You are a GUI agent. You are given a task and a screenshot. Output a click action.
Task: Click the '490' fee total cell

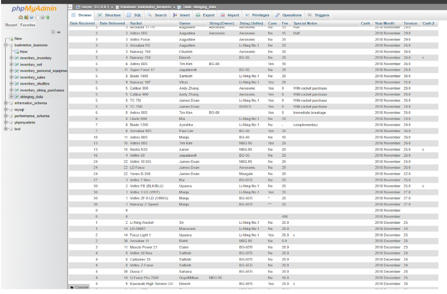(x=285, y=217)
